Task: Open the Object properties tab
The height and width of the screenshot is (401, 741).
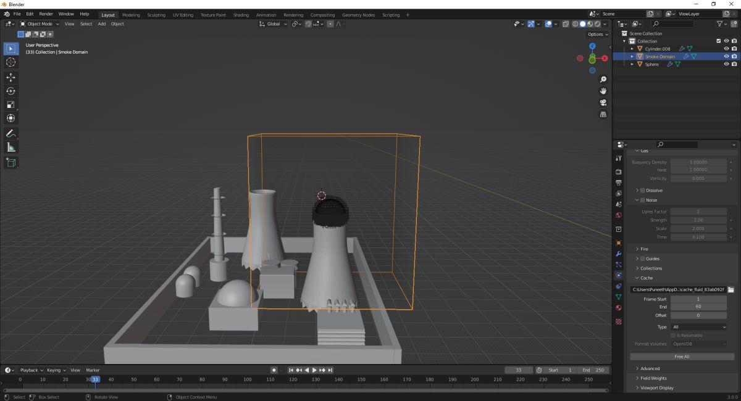Action: [x=619, y=242]
